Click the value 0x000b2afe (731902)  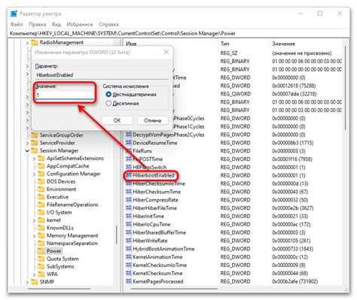(295, 281)
